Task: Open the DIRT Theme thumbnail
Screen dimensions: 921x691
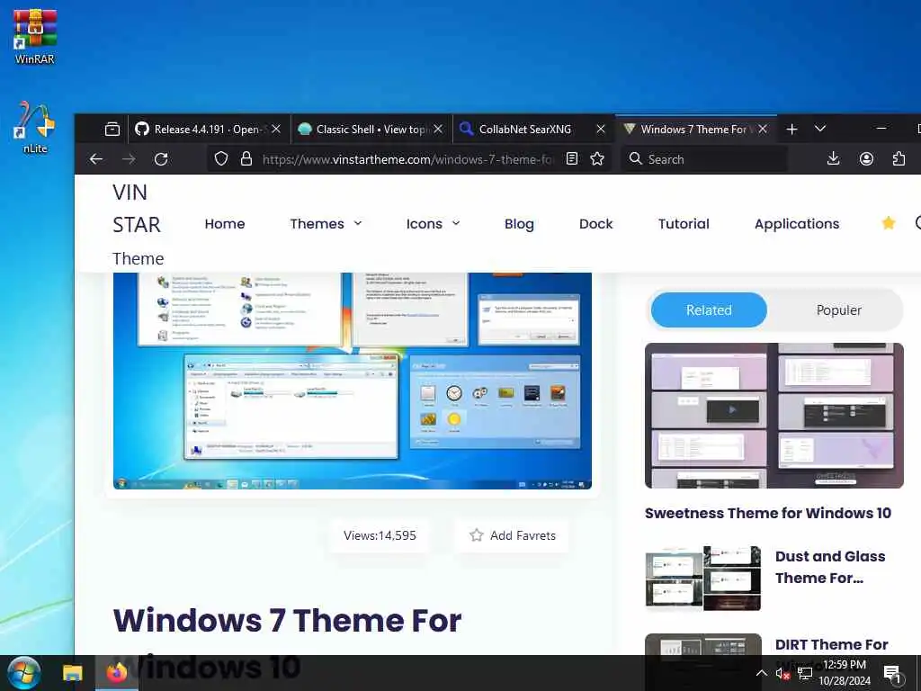Action: click(x=703, y=644)
